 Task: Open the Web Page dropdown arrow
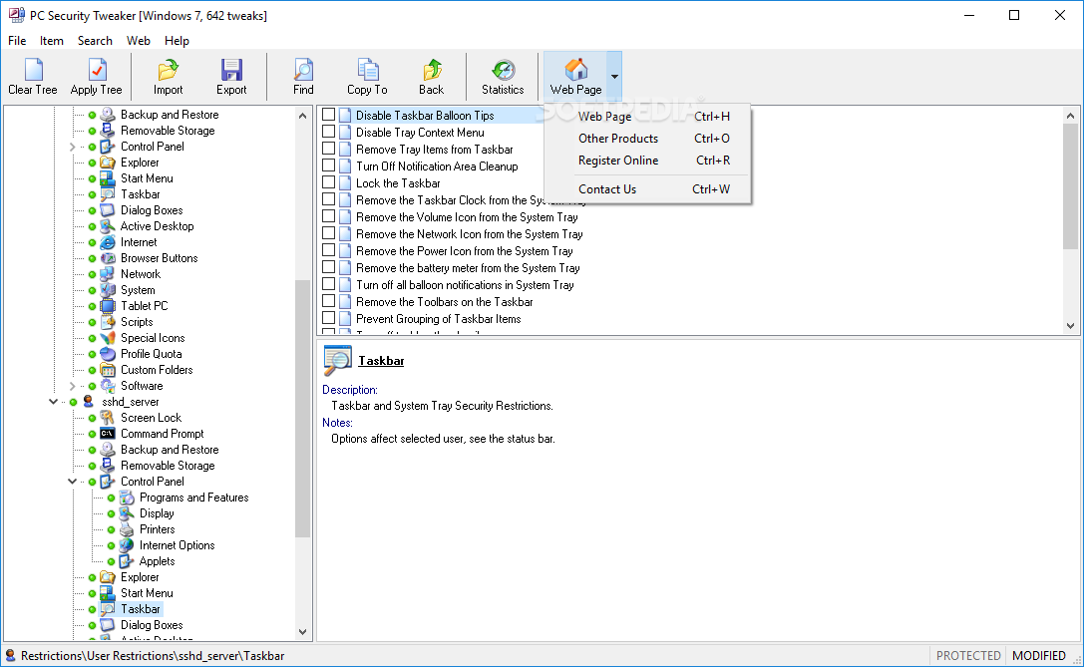pos(614,76)
